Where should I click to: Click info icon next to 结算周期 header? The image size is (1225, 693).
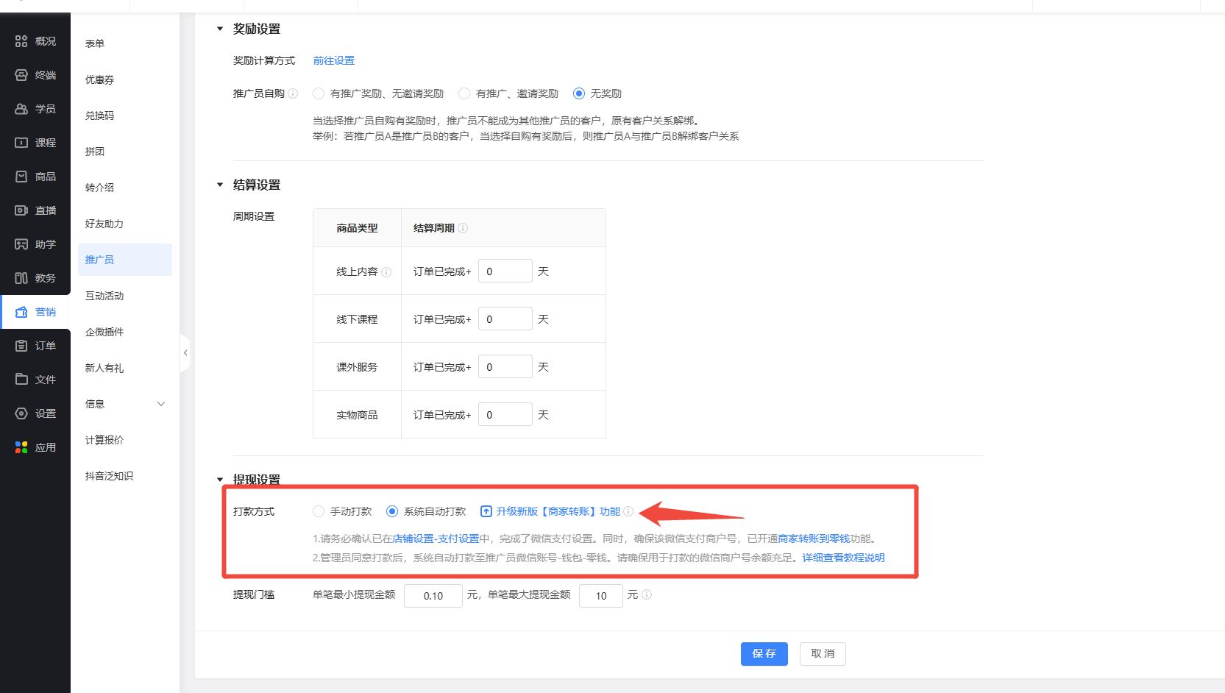pyautogui.click(x=463, y=228)
